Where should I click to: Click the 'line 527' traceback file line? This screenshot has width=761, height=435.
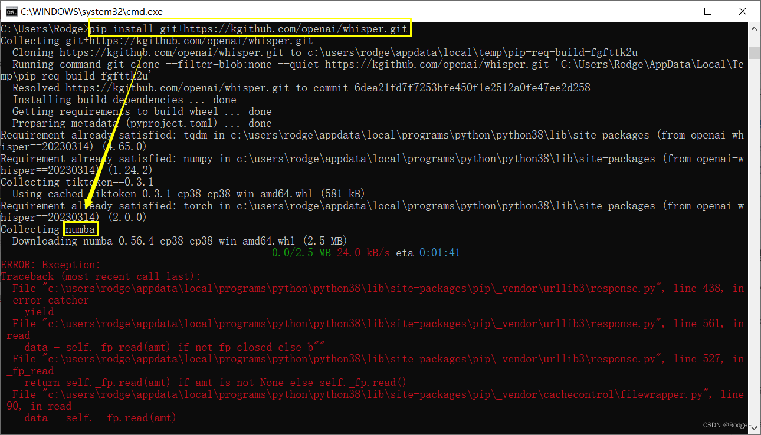[x=378, y=359]
